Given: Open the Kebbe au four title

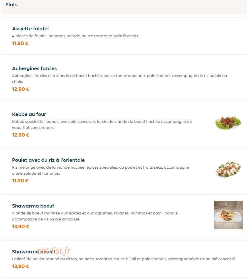Looking at the screenshot, I should [x=29, y=114].
